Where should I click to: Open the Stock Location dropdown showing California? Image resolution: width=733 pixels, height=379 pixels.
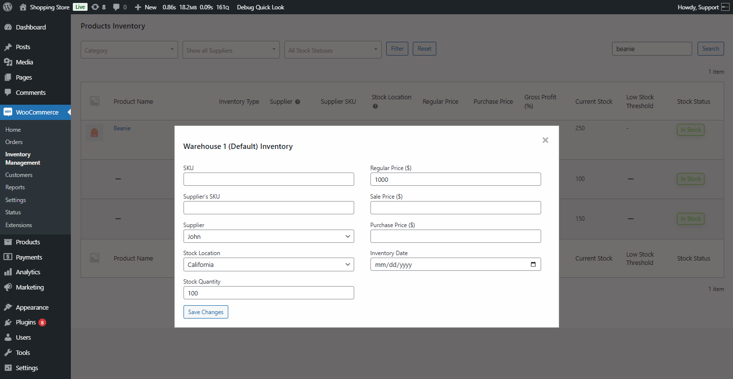pyautogui.click(x=269, y=264)
